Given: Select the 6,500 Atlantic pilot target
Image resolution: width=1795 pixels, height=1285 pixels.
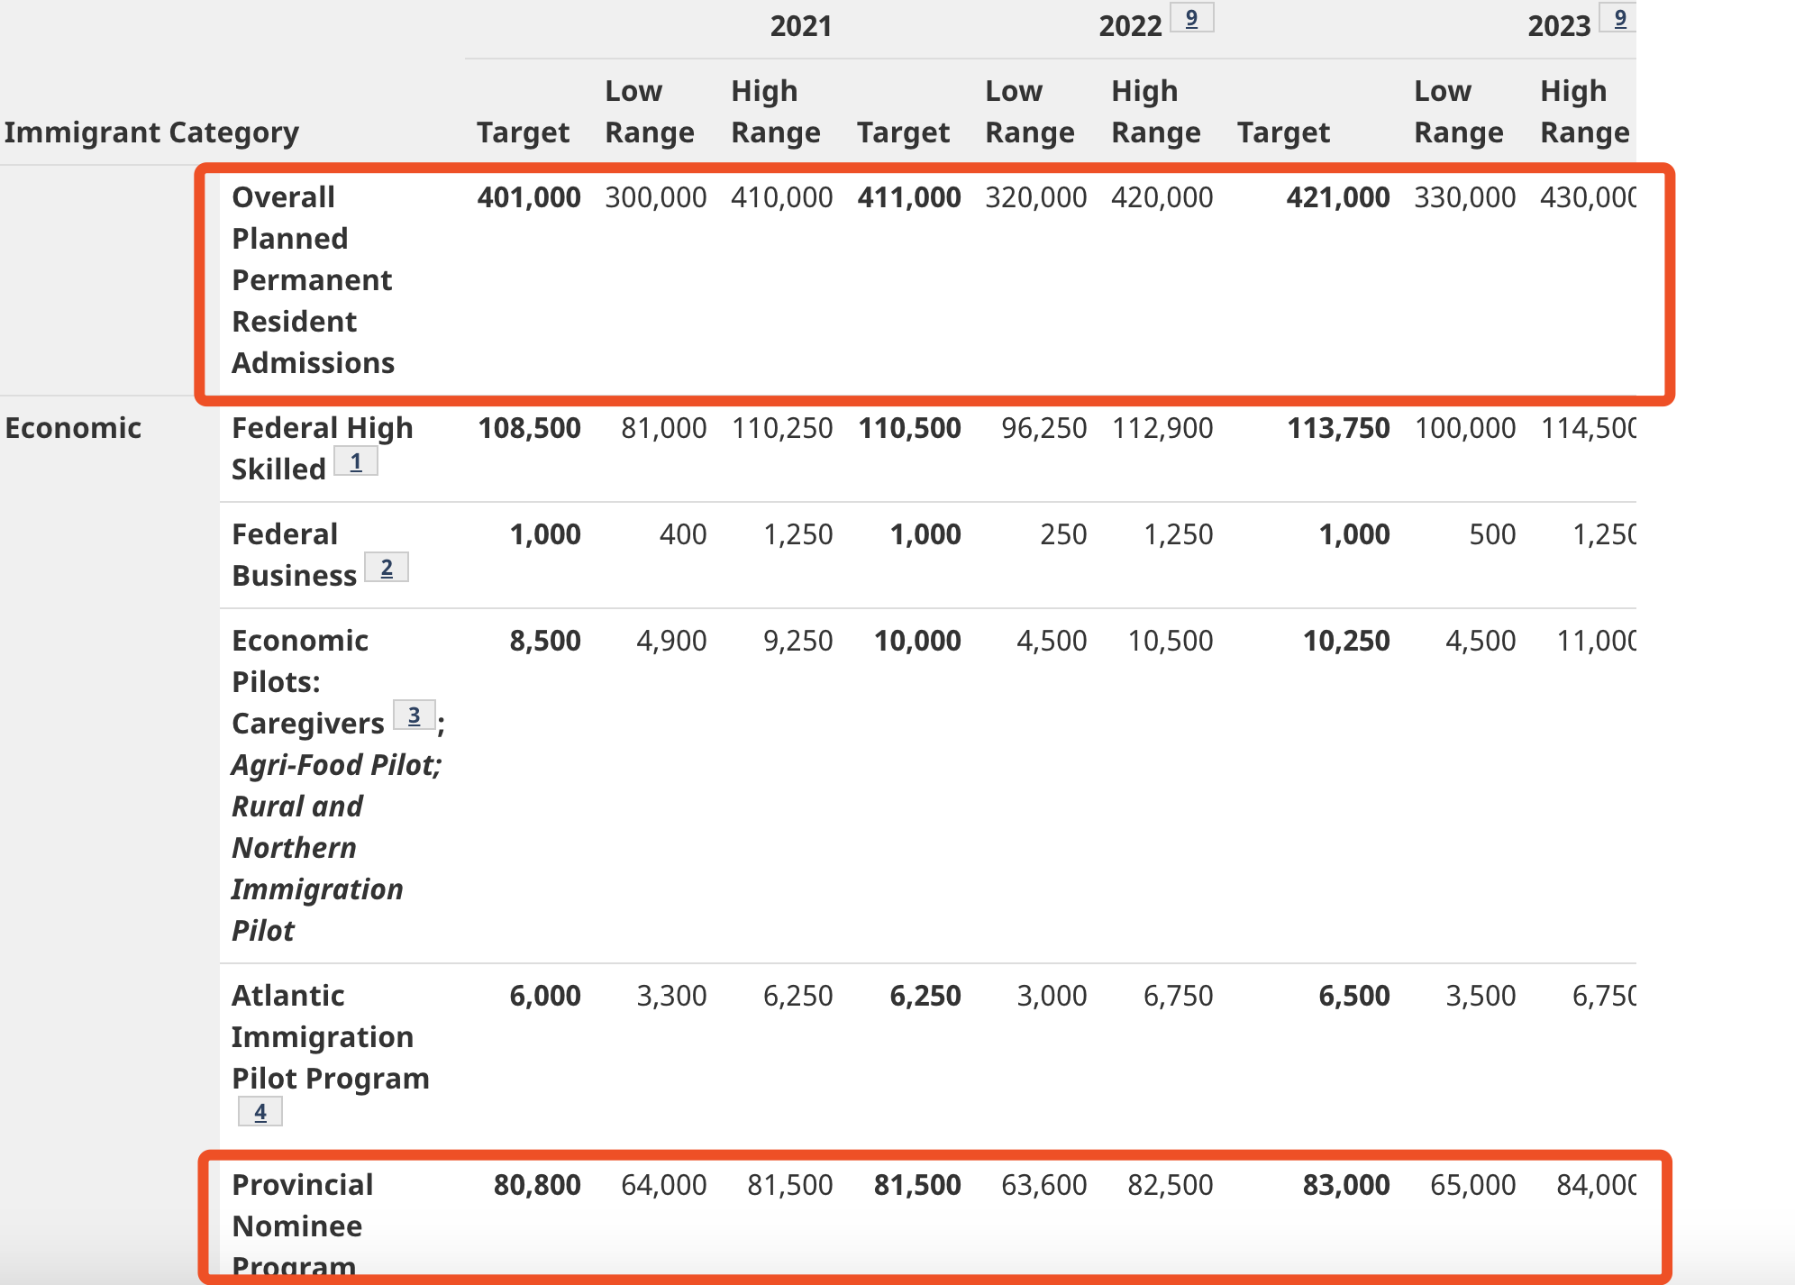Looking at the screenshot, I should click(x=1354, y=996).
